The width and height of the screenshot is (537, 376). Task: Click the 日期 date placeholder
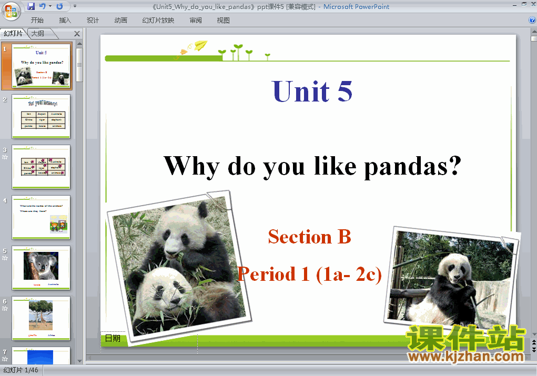[113, 338]
